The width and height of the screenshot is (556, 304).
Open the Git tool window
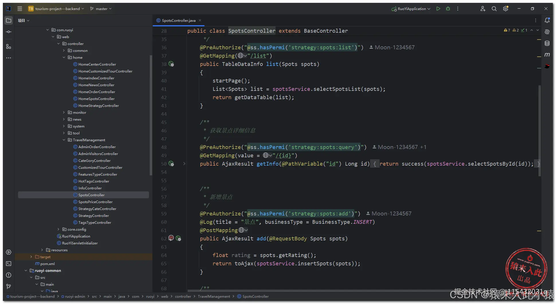9,287
